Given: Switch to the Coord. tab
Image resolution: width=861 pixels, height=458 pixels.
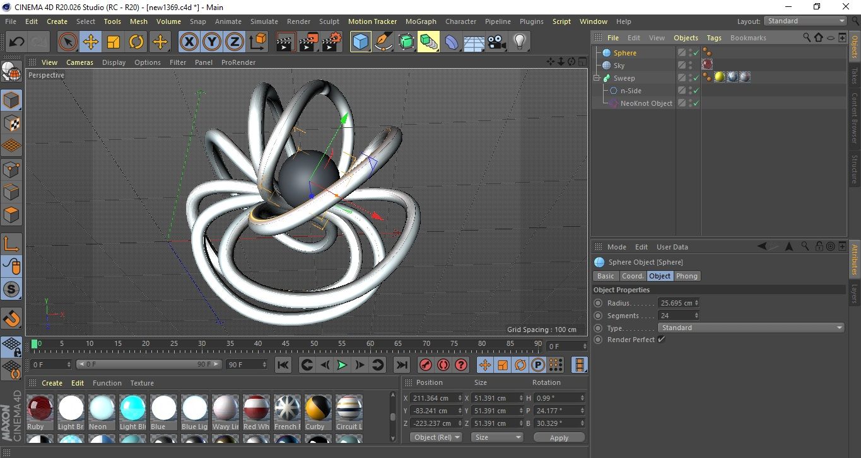Looking at the screenshot, I should tap(633, 276).
